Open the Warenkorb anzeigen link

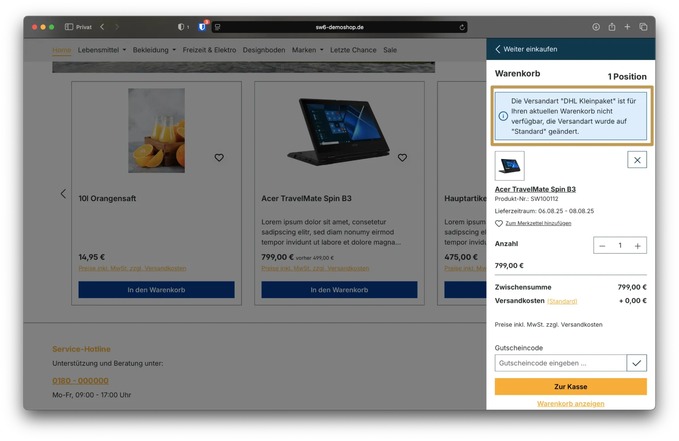point(570,404)
